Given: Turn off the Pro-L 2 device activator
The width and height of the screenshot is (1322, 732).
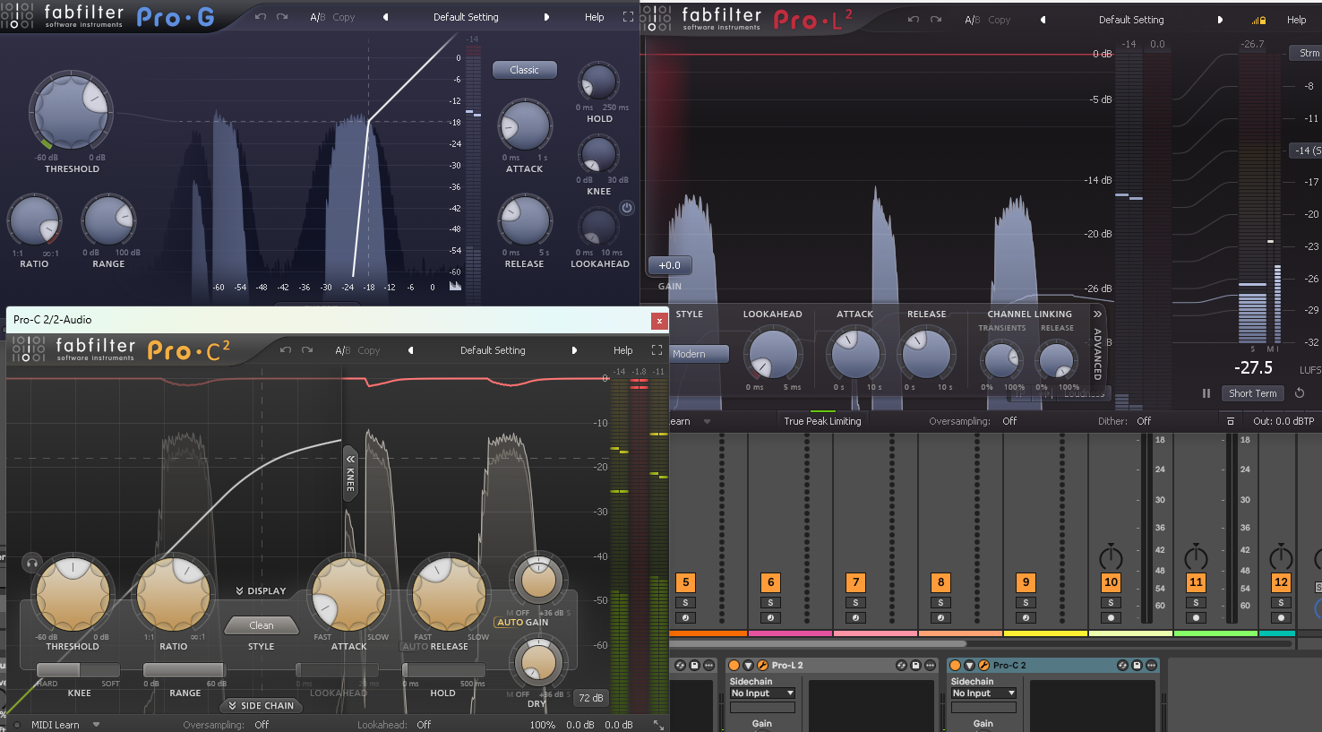Looking at the screenshot, I should pos(734,665).
